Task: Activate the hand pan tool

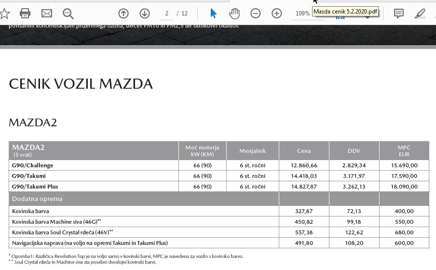Action: 234,13
